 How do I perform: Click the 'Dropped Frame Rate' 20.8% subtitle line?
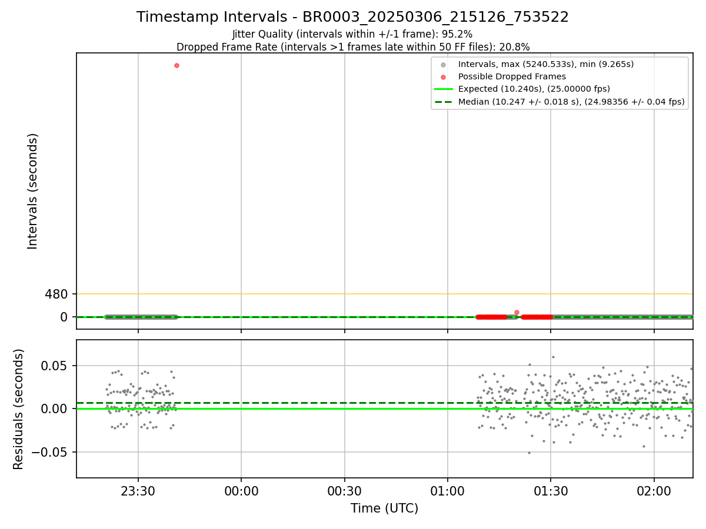pos(353,47)
